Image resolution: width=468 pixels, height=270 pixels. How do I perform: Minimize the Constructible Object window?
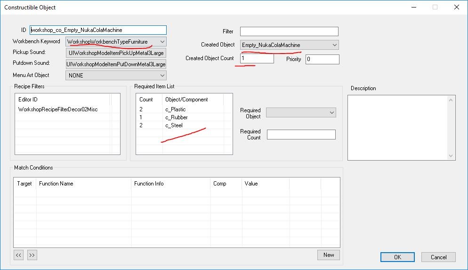(414, 7)
